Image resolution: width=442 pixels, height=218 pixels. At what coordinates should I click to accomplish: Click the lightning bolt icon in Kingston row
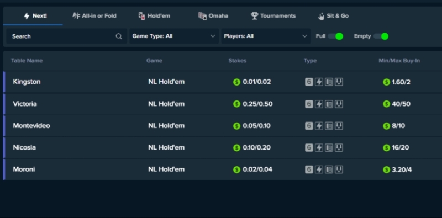click(x=319, y=82)
